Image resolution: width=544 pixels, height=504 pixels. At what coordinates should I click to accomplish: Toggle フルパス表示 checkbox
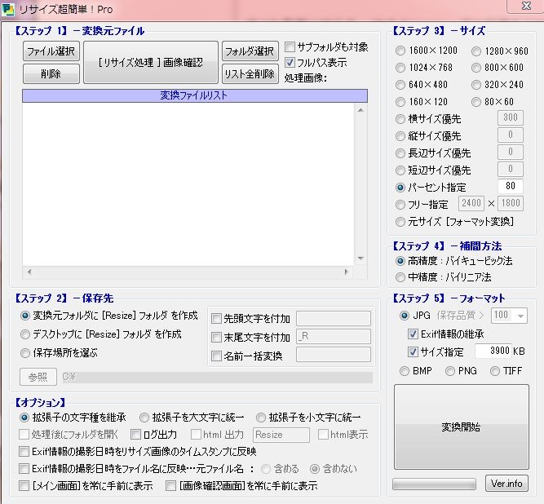tap(290, 63)
